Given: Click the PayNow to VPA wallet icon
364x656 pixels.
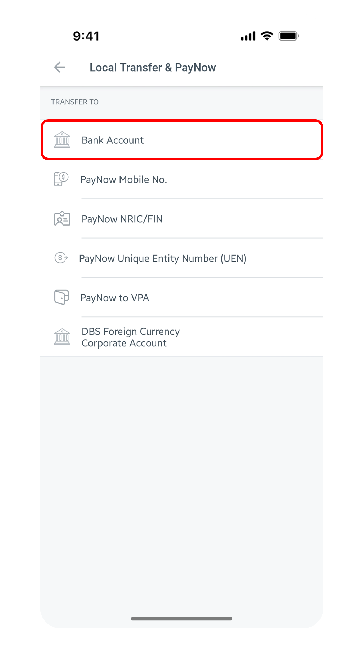Looking at the screenshot, I should 61,297.
